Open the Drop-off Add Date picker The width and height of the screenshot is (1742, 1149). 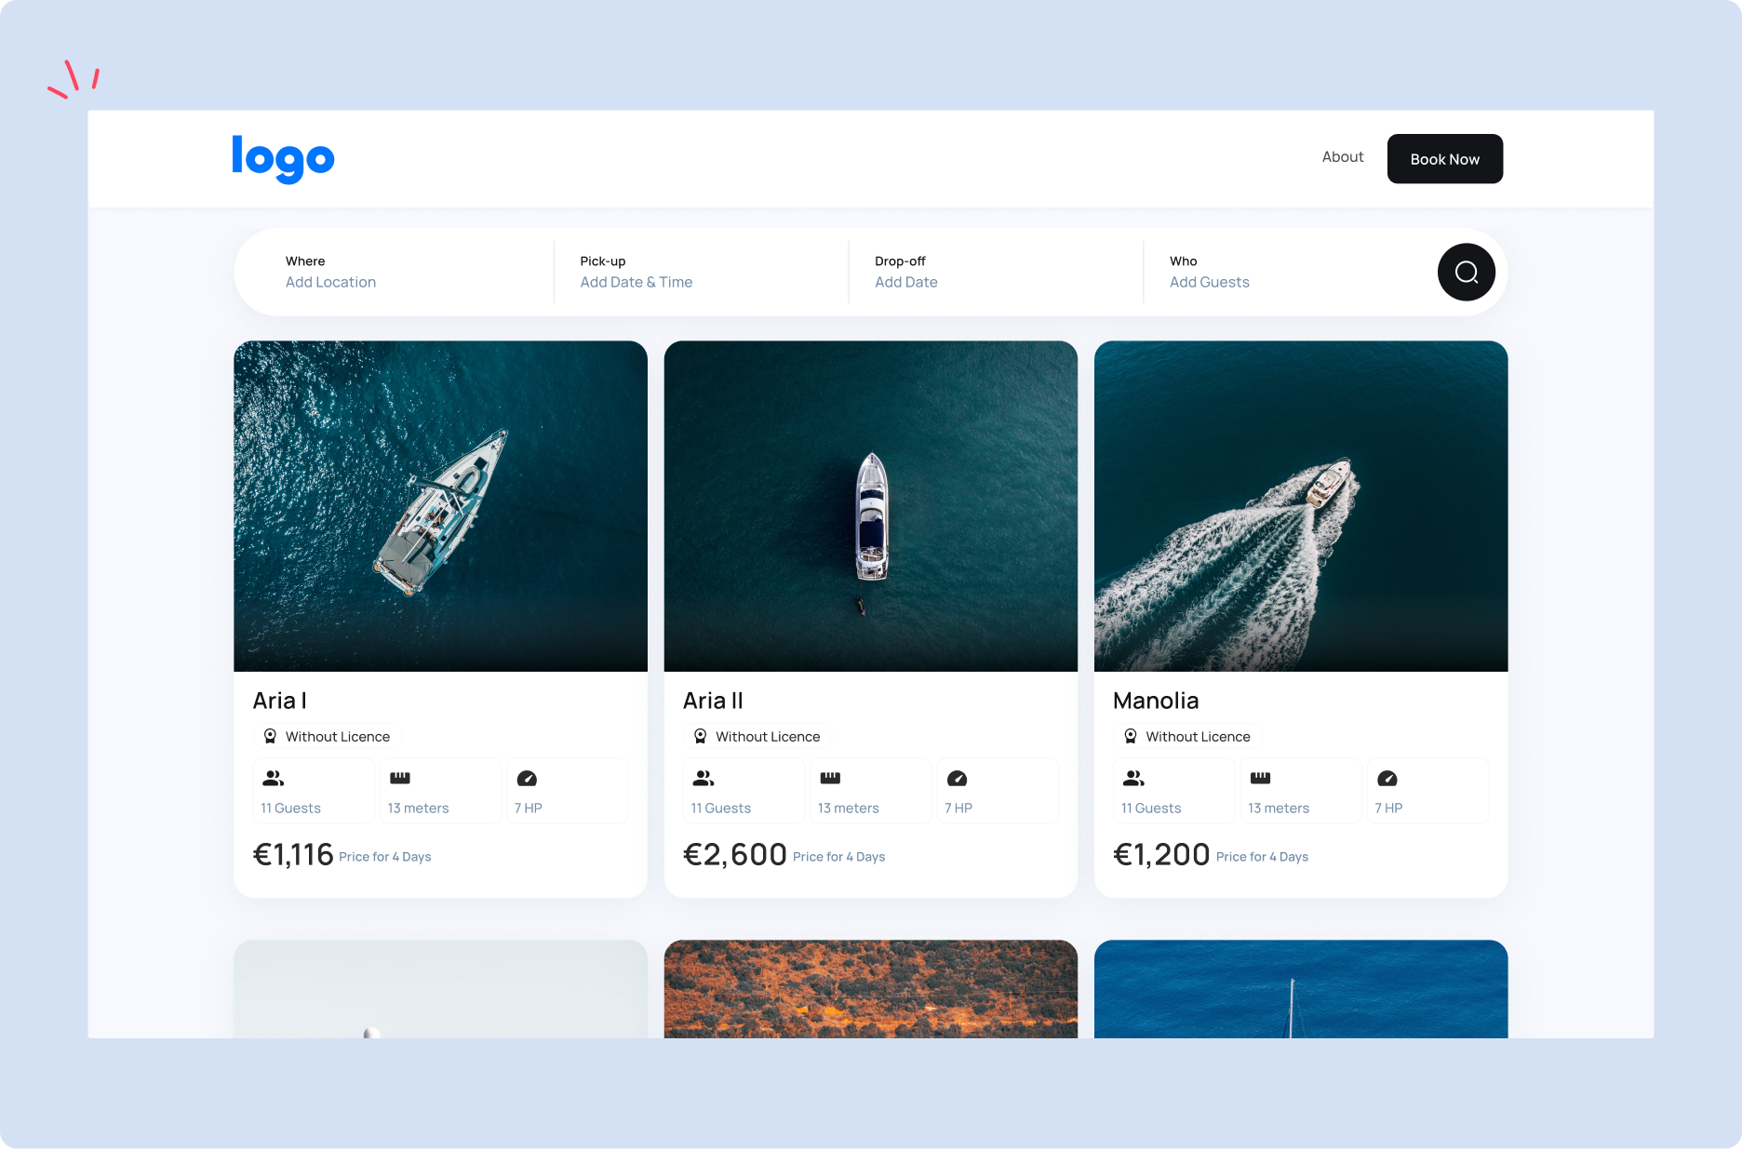(996, 272)
